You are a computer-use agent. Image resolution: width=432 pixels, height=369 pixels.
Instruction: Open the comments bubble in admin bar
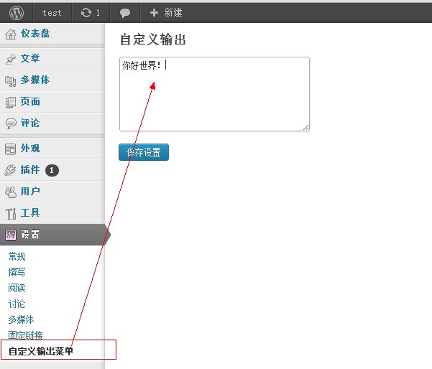pyautogui.click(x=125, y=12)
